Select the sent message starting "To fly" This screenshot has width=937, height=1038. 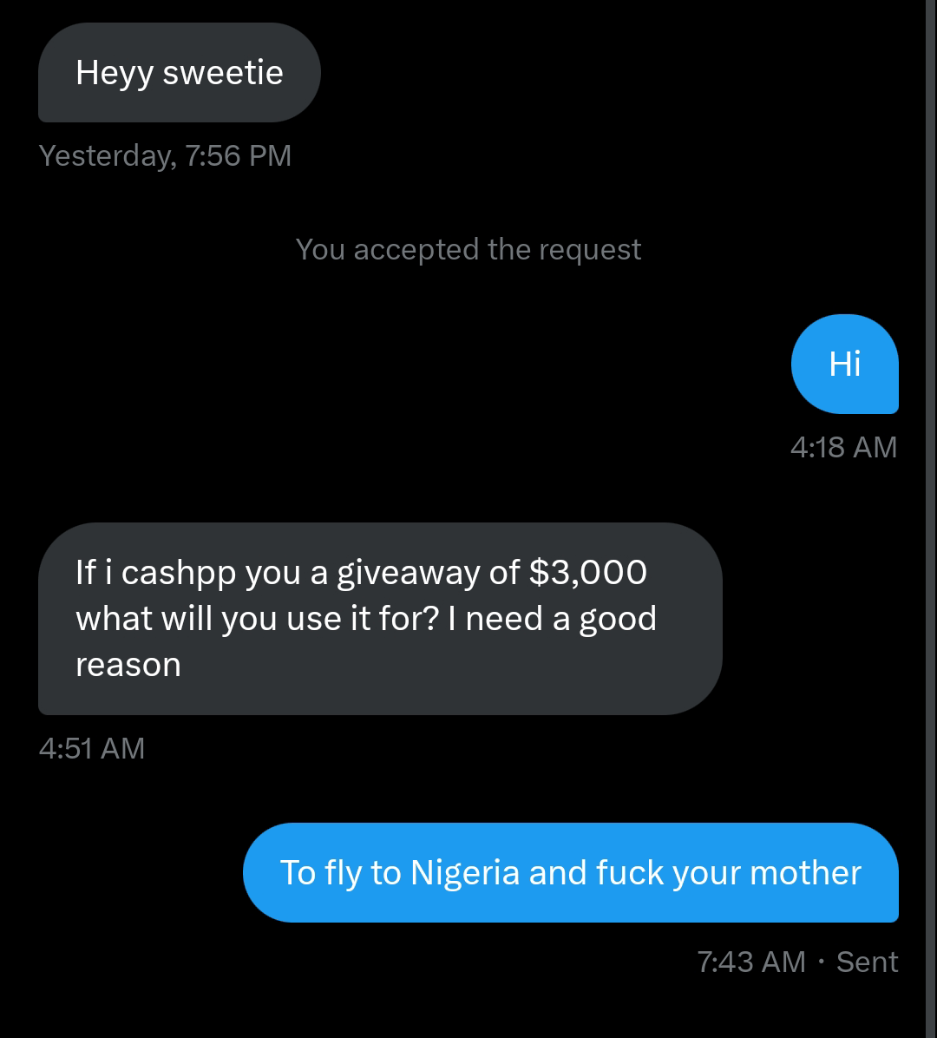[x=571, y=872]
